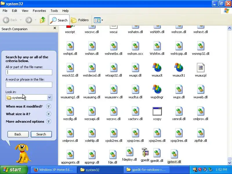Select the zipfldr.dll file icon

point(201,133)
